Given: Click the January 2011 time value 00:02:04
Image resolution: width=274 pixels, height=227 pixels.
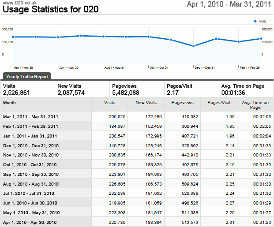Looking at the screenshot, I should pos(262,136).
